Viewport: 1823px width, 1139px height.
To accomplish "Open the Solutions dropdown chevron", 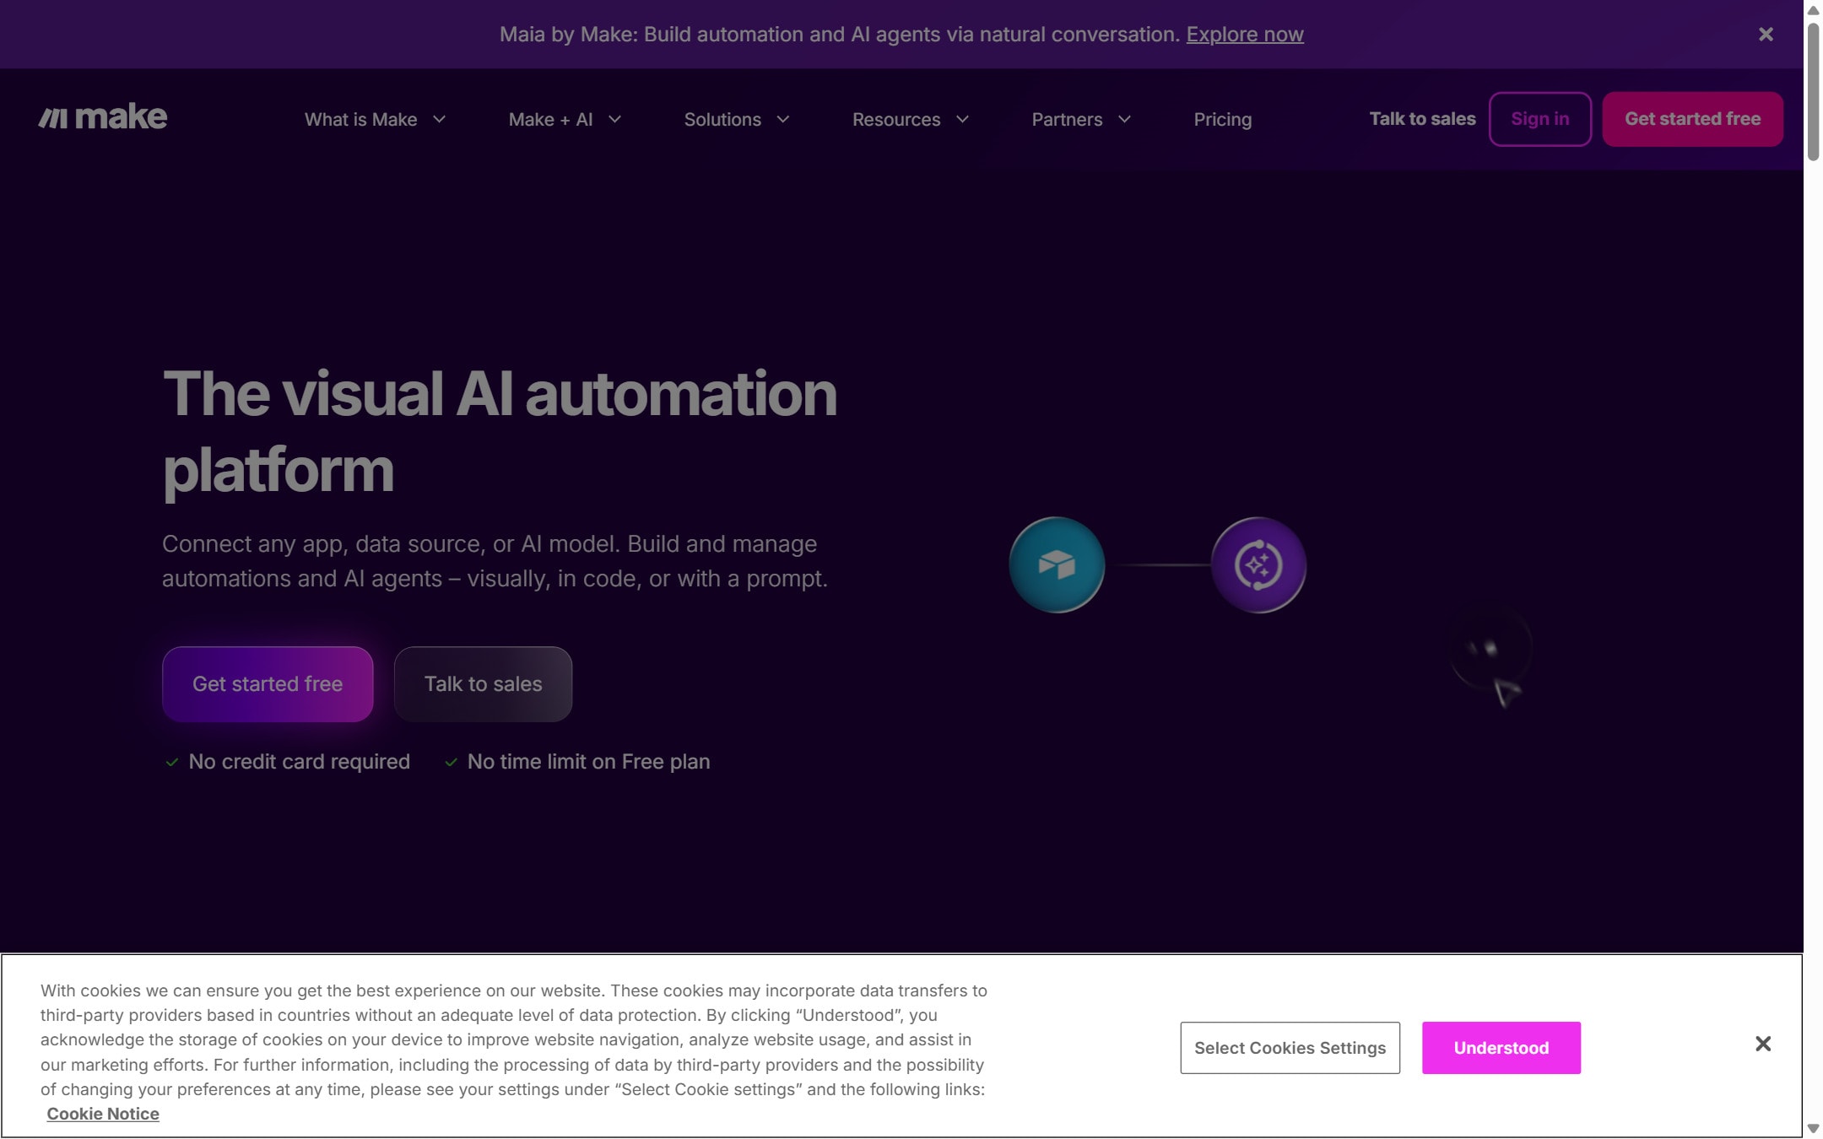I will pos(783,119).
